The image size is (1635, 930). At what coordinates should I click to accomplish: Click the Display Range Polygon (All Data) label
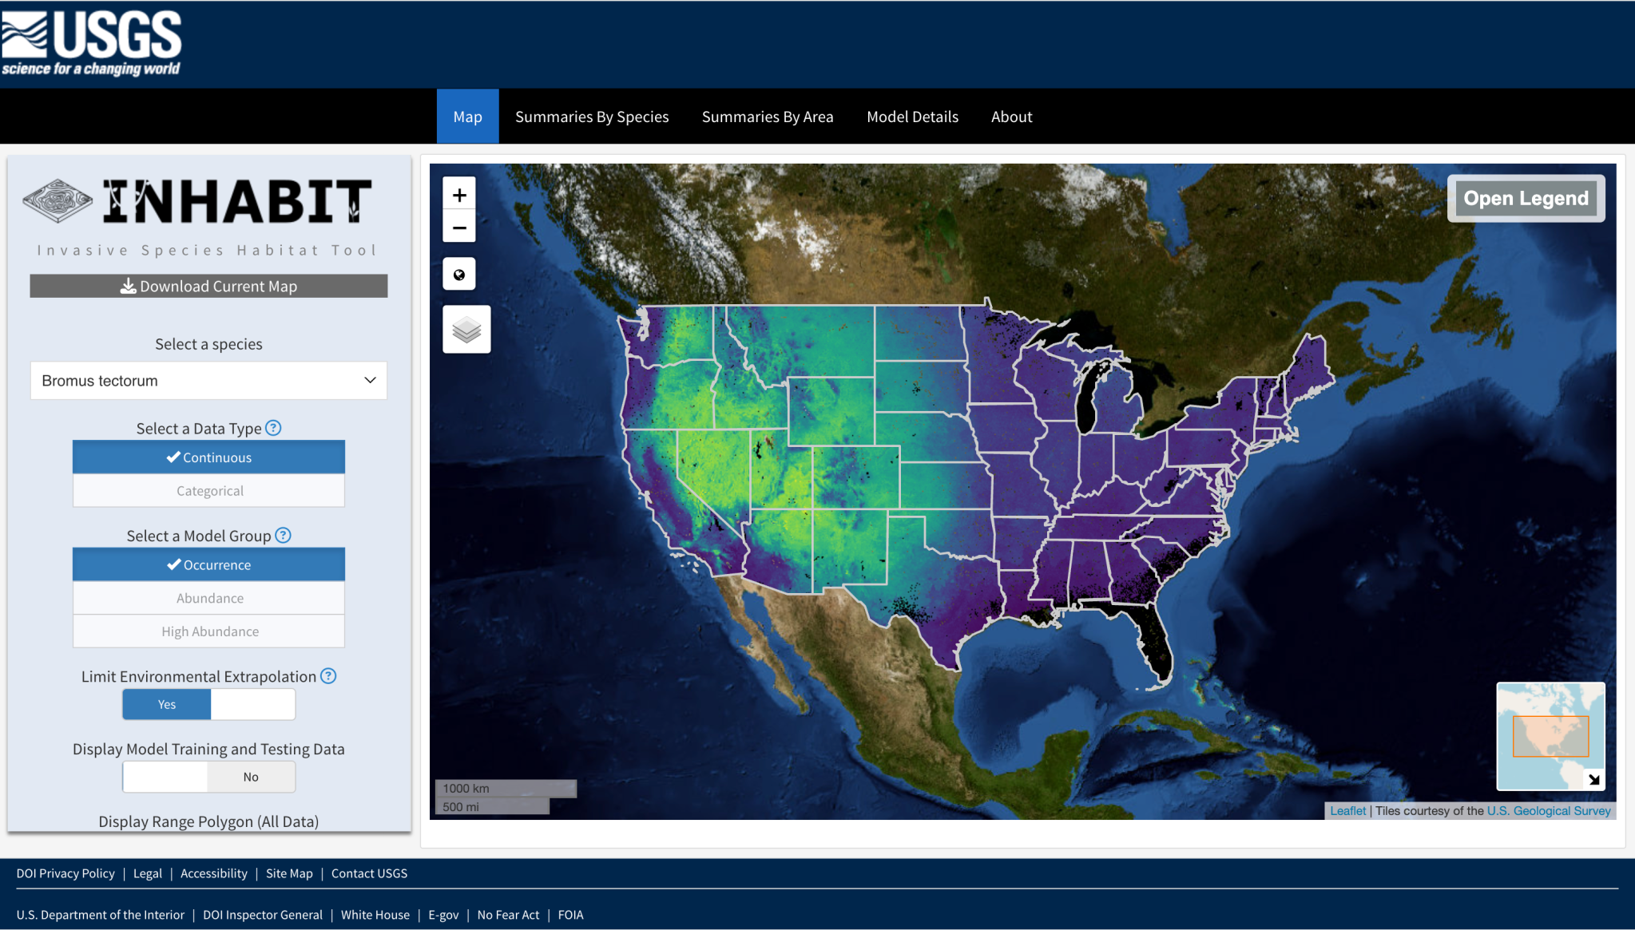point(208,821)
